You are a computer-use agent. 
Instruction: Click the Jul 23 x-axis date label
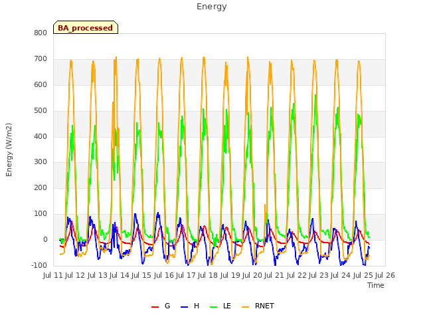pyautogui.click(x=319, y=275)
